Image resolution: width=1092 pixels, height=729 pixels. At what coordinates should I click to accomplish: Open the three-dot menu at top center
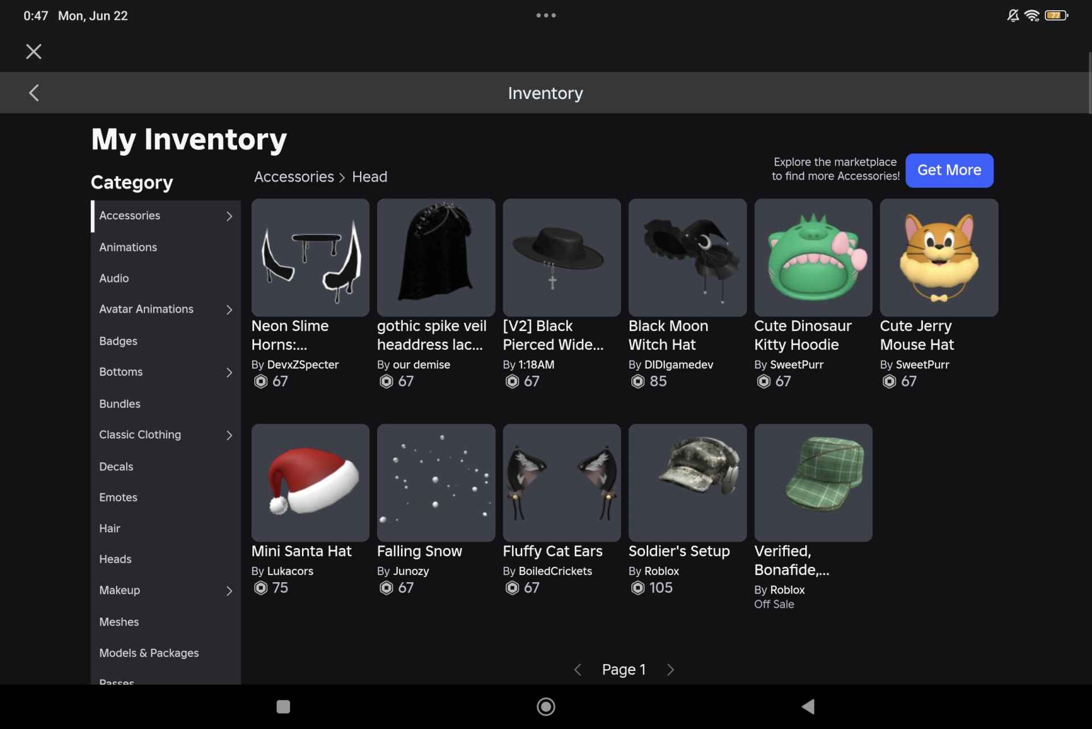pyautogui.click(x=546, y=15)
